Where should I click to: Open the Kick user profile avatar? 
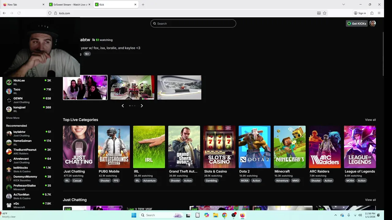(373, 24)
